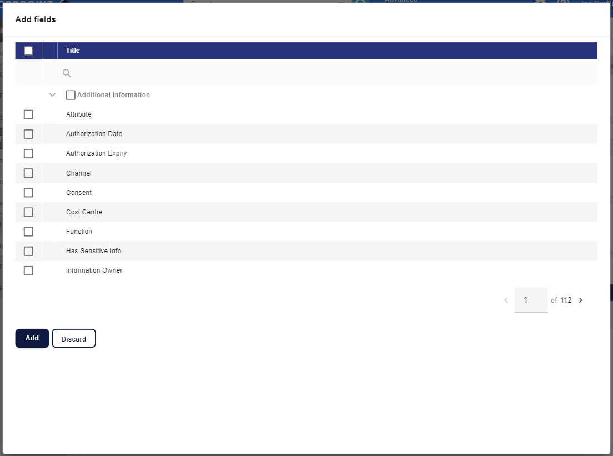Tick the Cost Centre checkbox
Screen dimensions: 613x456
point(28,212)
